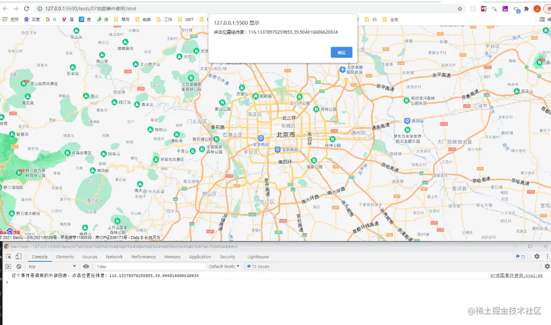Open the 工作 bookmark folder
This screenshot has width=551, height=325.
point(164,19)
